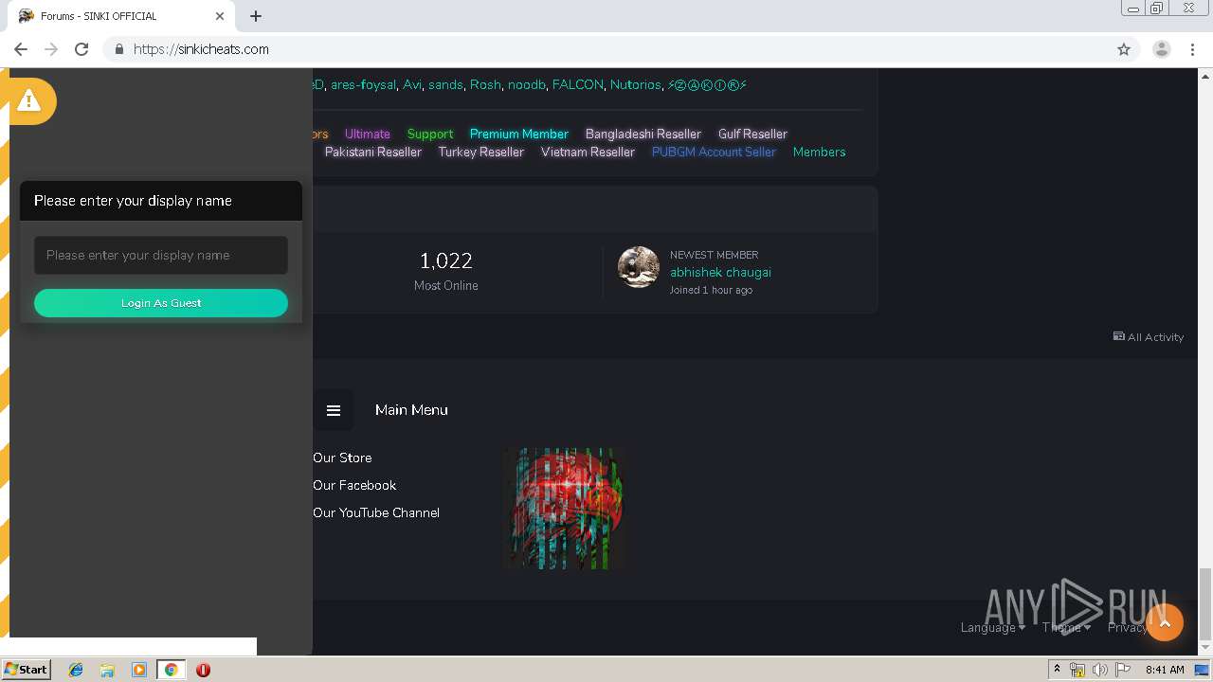
Task: Select the Ultimate group
Action: [x=368, y=134]
